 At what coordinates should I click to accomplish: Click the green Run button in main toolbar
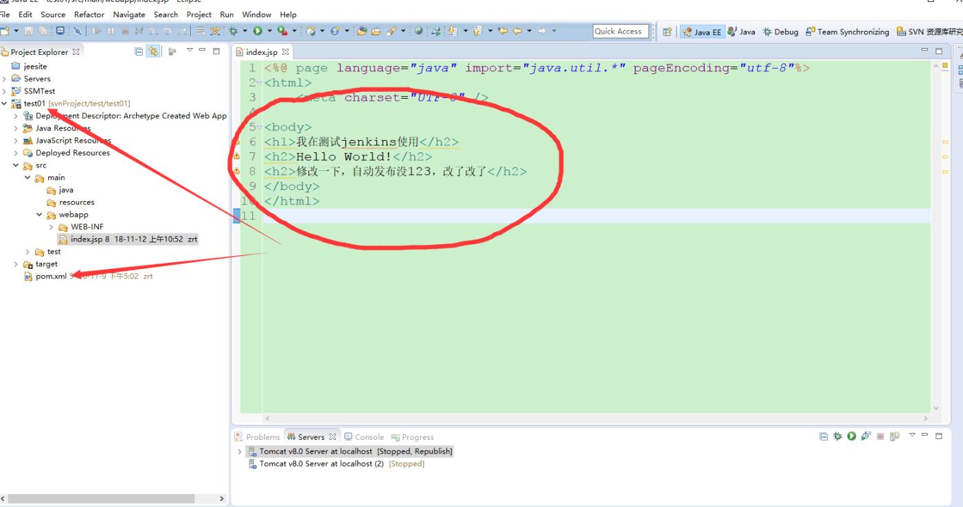(258, 32)
